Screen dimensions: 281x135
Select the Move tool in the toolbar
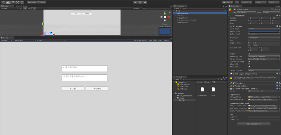pyautogui.click(x=8, y=2)
